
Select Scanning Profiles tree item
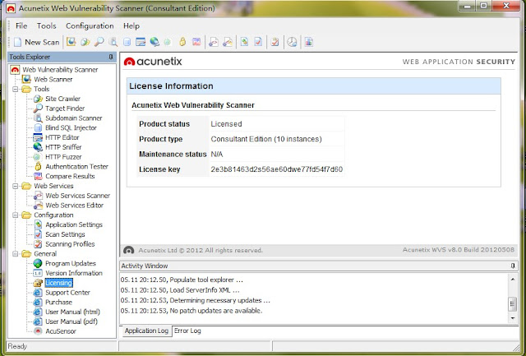tap(70, 244)
